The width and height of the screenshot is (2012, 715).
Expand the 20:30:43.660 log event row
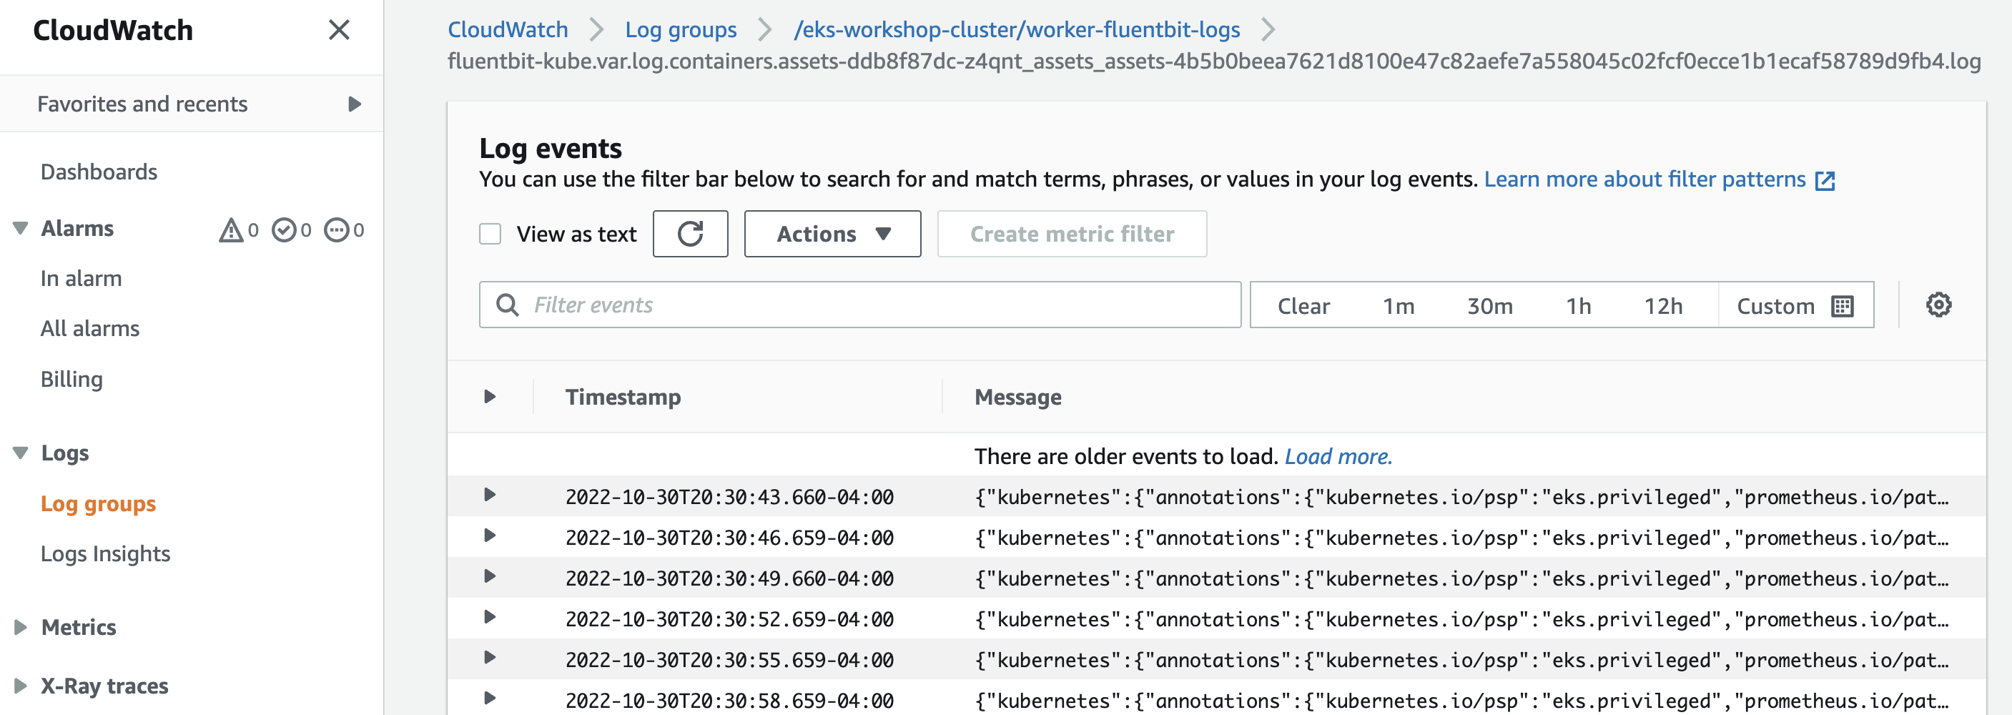[490, 495]
